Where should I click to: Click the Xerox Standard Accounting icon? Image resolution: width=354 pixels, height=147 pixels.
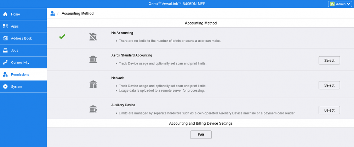93,60
